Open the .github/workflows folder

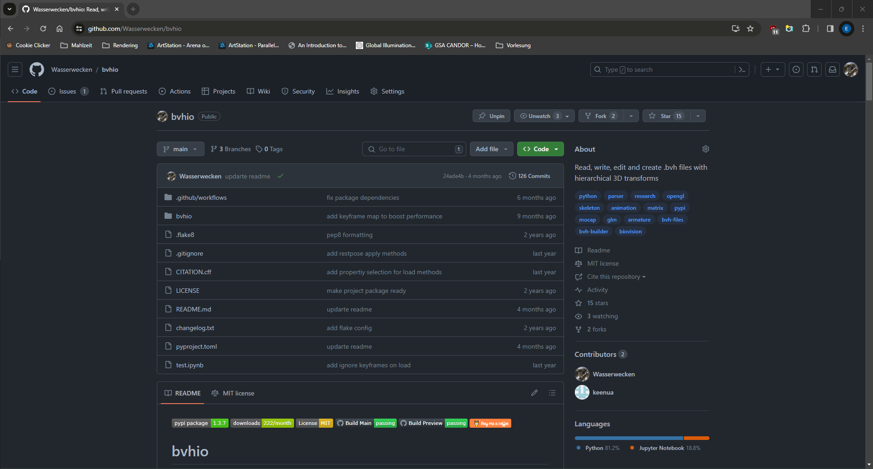click(201, 197)
